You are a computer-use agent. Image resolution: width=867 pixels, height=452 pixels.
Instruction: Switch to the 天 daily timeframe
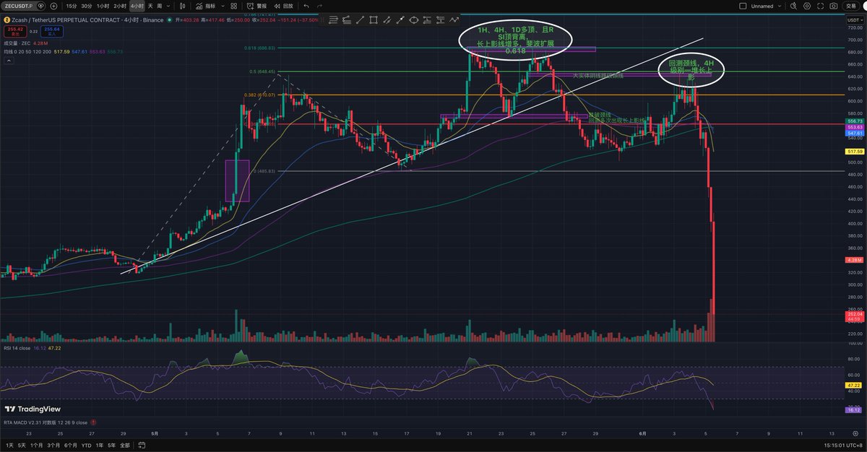(x=150, y=6)
